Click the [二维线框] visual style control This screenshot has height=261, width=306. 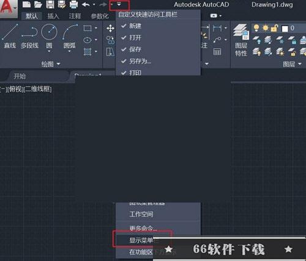tap(38, 89)
